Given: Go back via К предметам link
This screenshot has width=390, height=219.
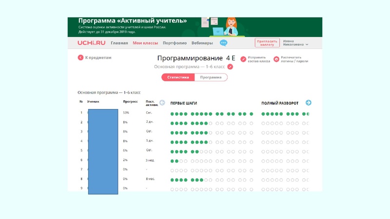Looking at the screenshot, I should tap(98, 57).
